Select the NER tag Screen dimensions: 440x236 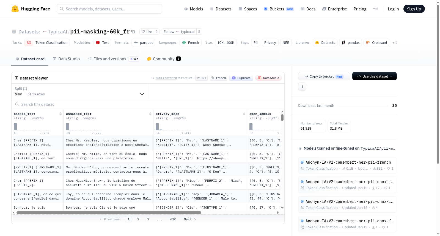tap(286, 42)
